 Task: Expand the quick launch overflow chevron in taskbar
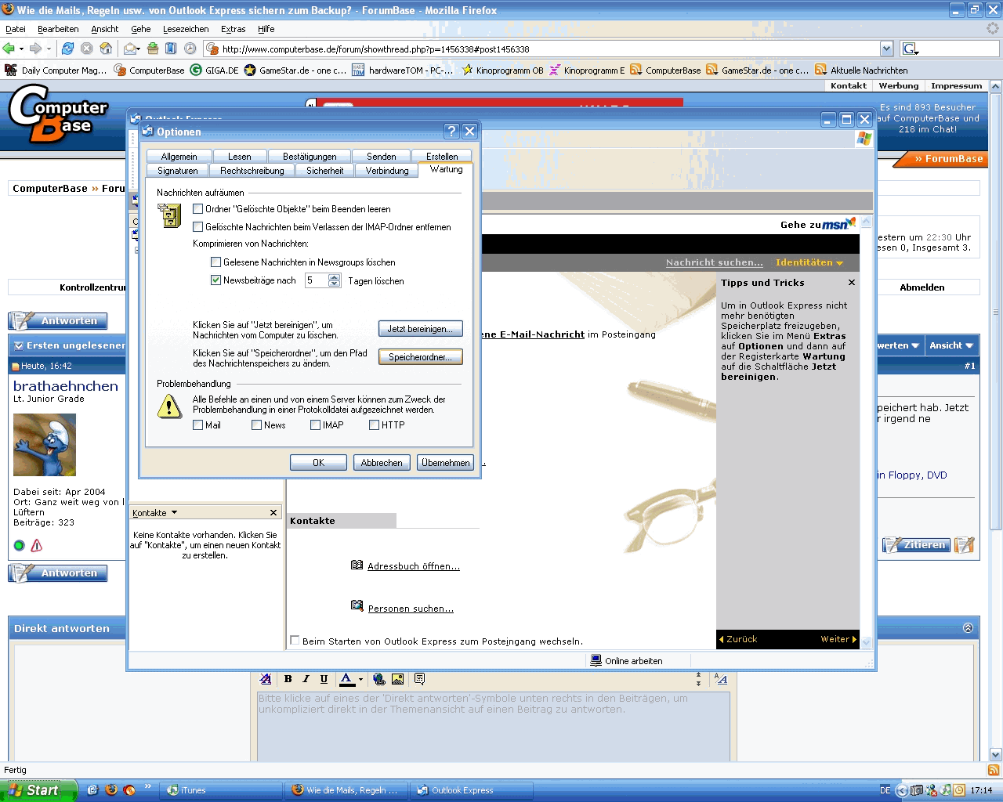(x=147, y=787)
